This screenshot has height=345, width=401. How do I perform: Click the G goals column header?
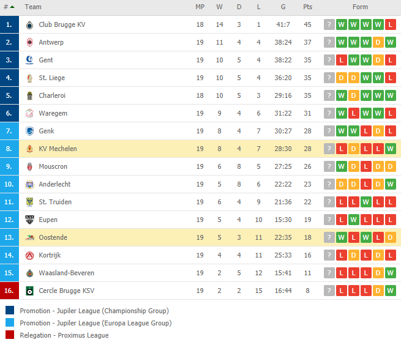pyautogui.click(x=283, y=7)
